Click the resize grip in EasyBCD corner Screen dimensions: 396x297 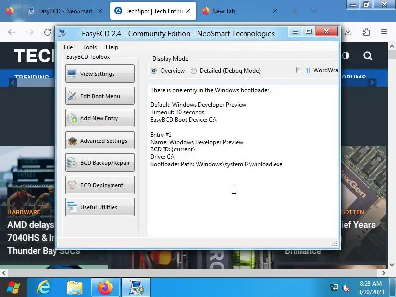coord(334,244)
